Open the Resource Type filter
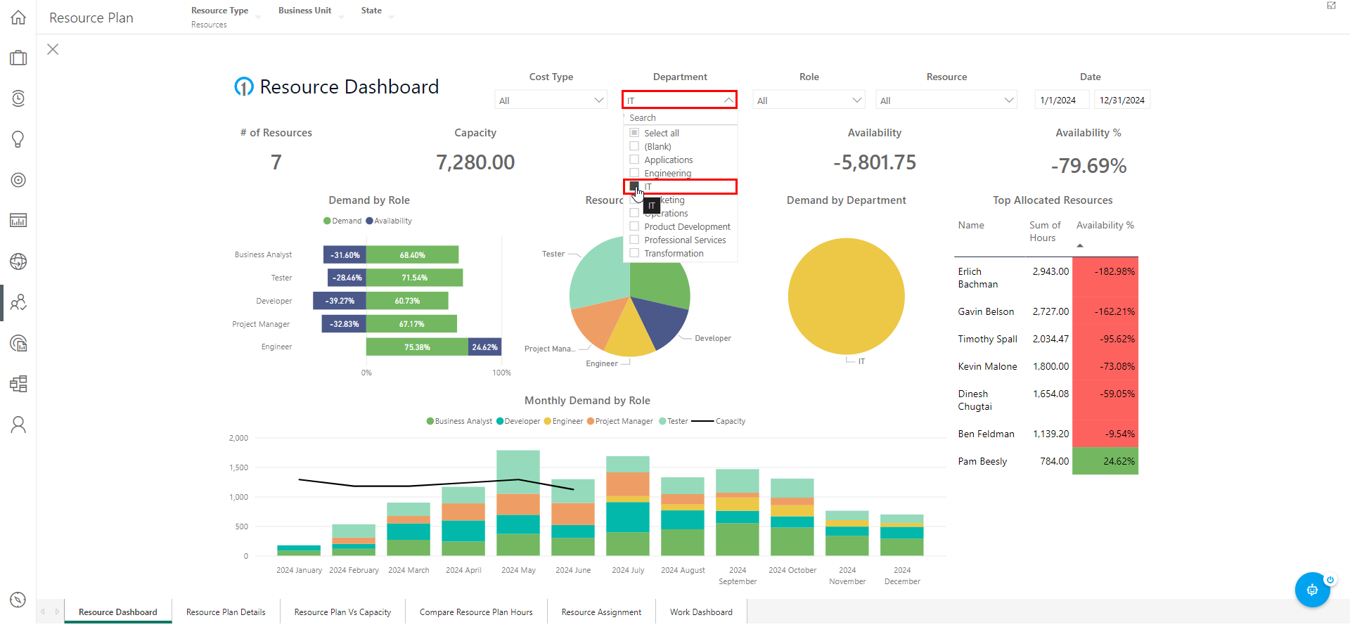The image size is (1350, 627). tap(226, 17)
